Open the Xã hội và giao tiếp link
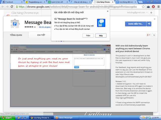 coord(45,27)
